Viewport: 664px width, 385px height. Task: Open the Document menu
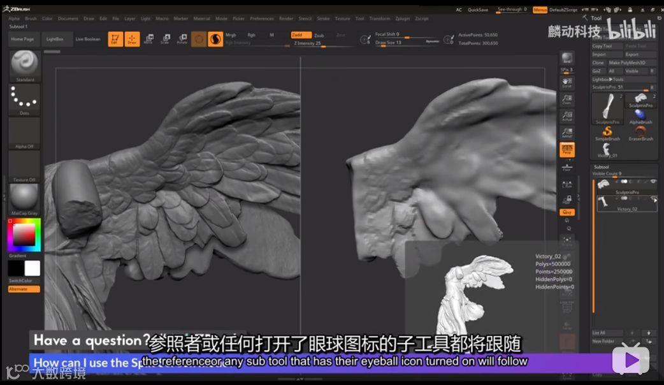point(68,18)
